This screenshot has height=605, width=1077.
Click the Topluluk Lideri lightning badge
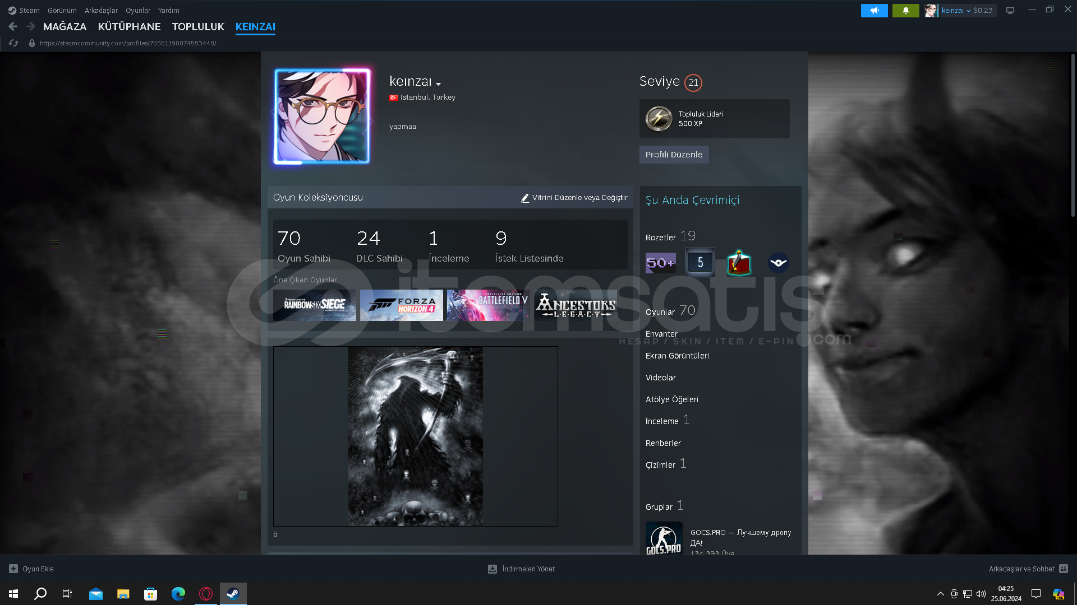[x=659, y=119]
